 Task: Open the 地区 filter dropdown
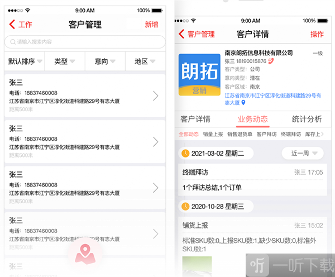tap(145, 61)
